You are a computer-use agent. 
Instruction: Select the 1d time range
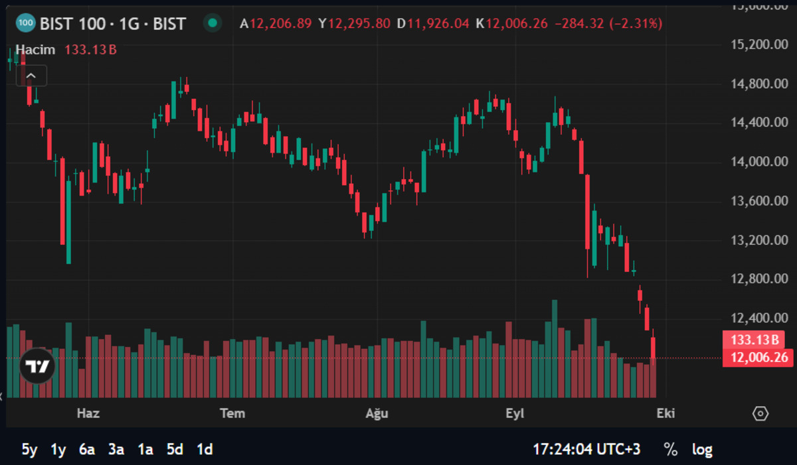(205, 449)
